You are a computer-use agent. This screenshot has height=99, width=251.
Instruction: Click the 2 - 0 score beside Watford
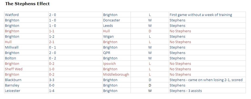click(x=75, y=15)
